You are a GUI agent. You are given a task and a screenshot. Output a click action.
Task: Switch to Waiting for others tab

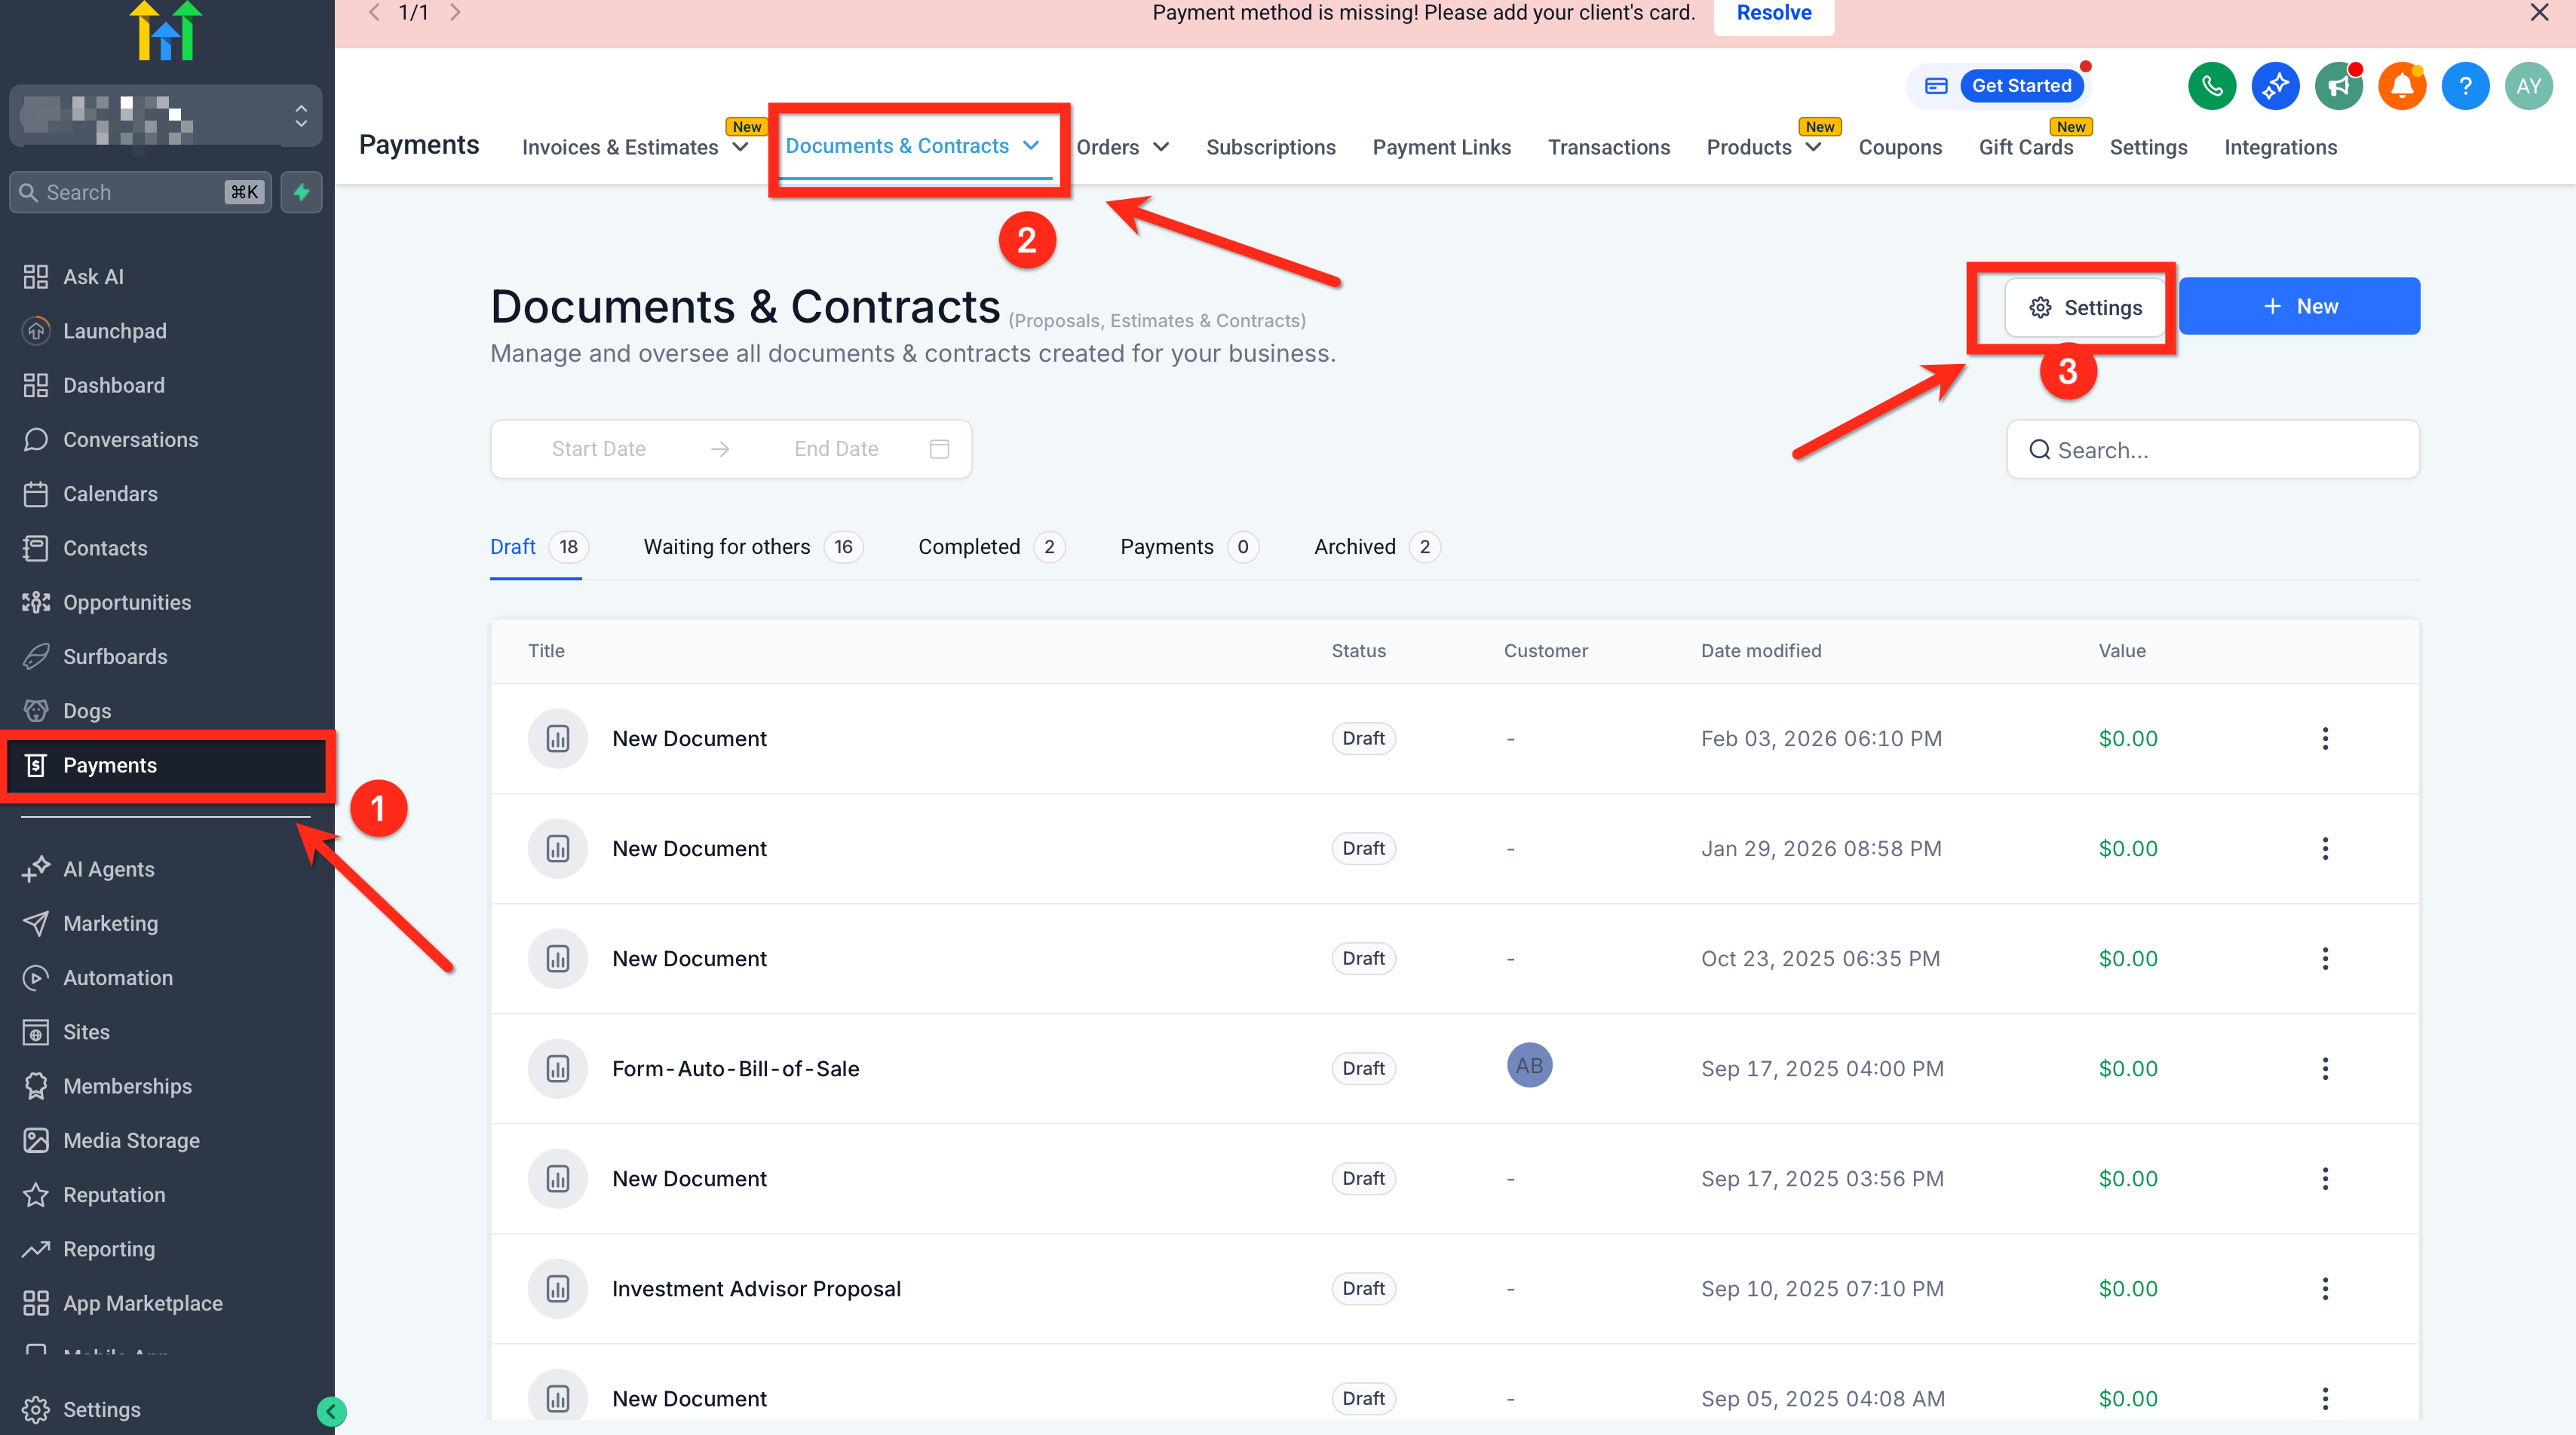(x=727, y=546)
